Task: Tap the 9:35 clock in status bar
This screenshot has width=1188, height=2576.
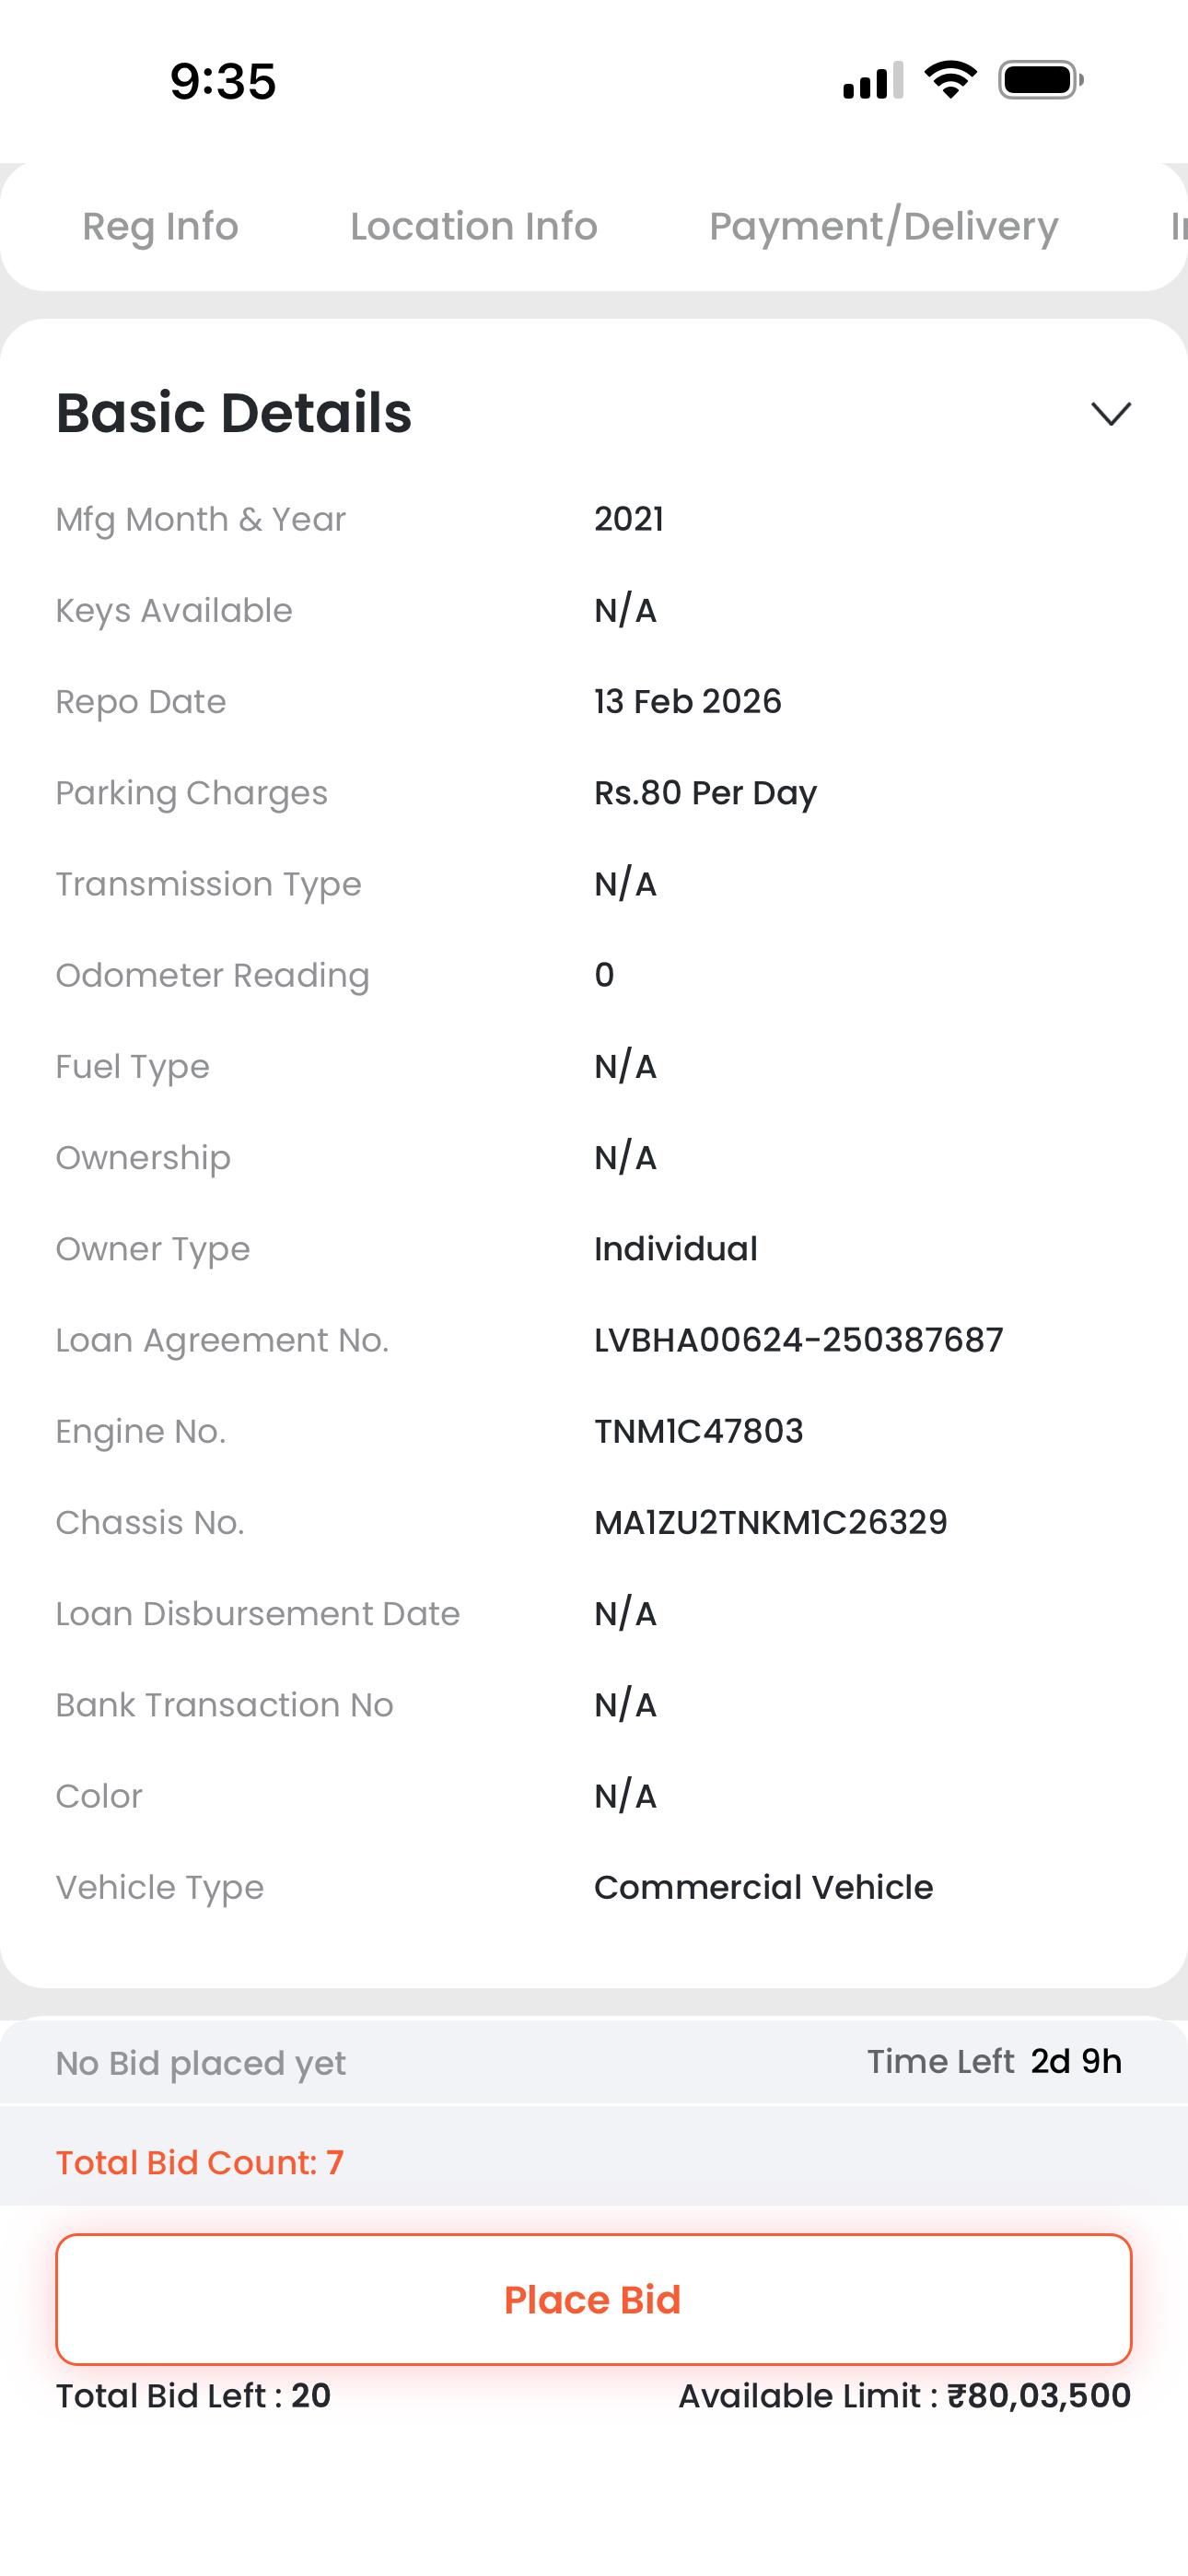Action: point(222,81)
